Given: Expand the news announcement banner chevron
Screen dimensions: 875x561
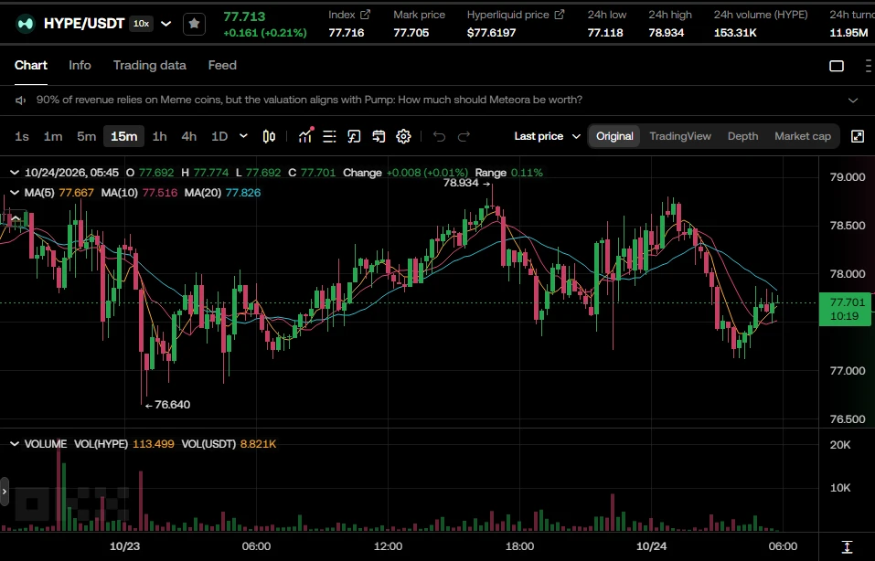Looking at the screenshot, I should tap(853, 101).
